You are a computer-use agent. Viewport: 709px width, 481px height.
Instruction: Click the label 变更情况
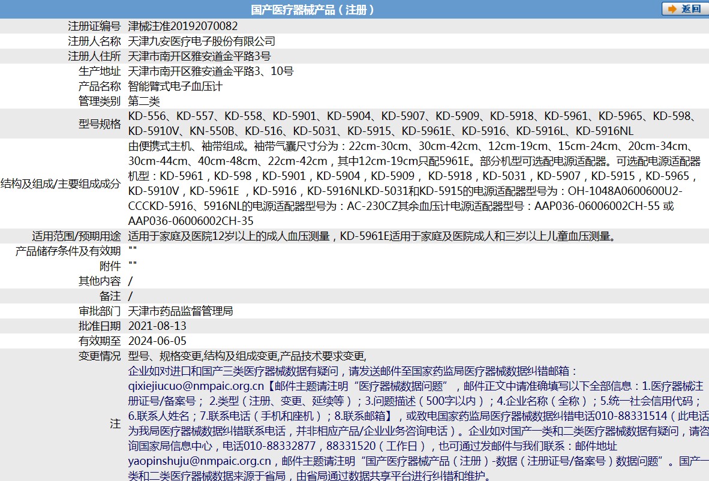tap(100, 356)
